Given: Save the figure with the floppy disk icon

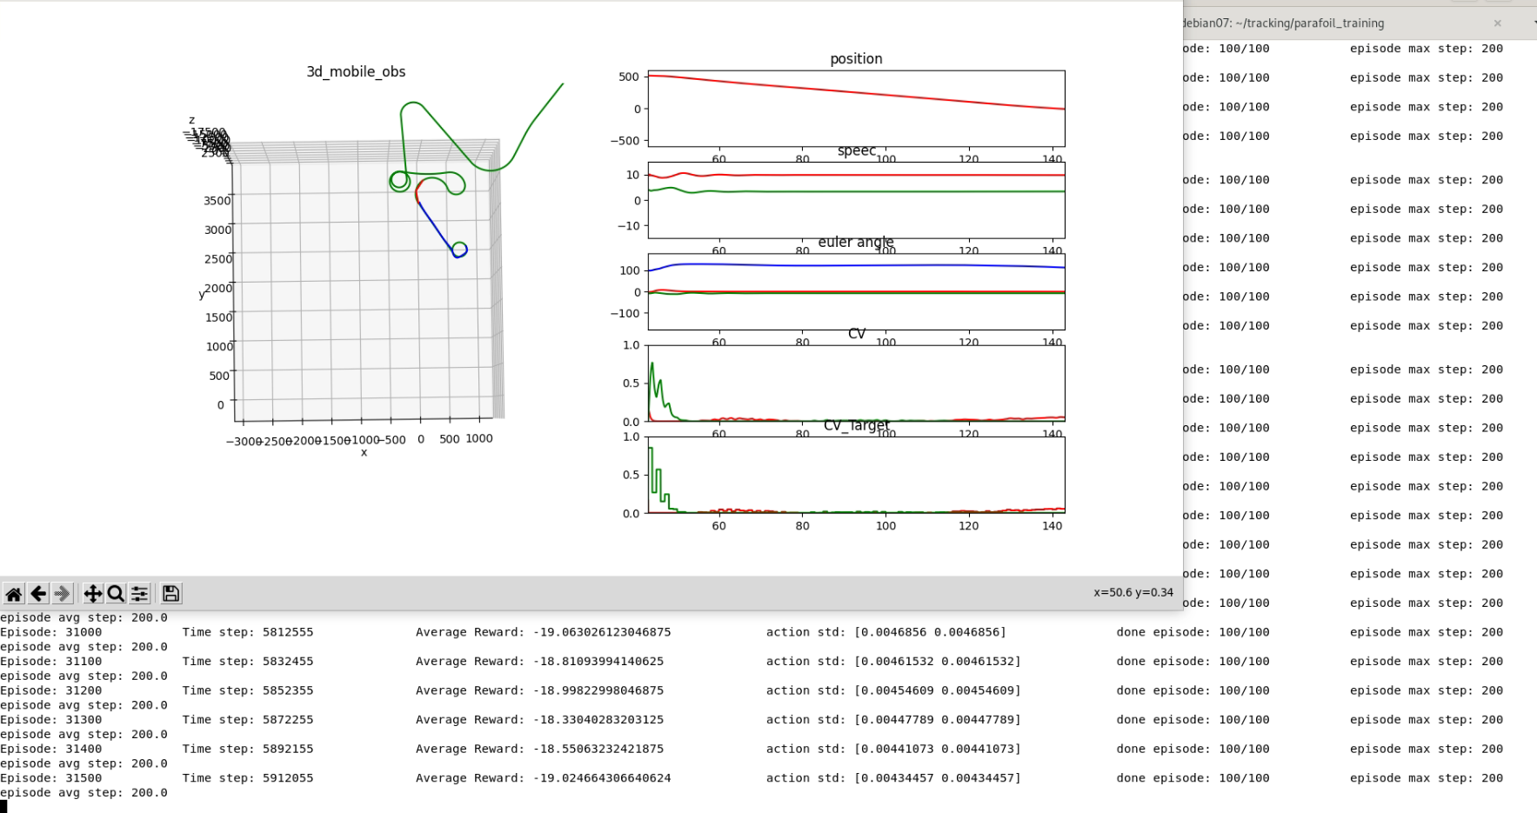Looking at the screenshot, I should [170, 594].
